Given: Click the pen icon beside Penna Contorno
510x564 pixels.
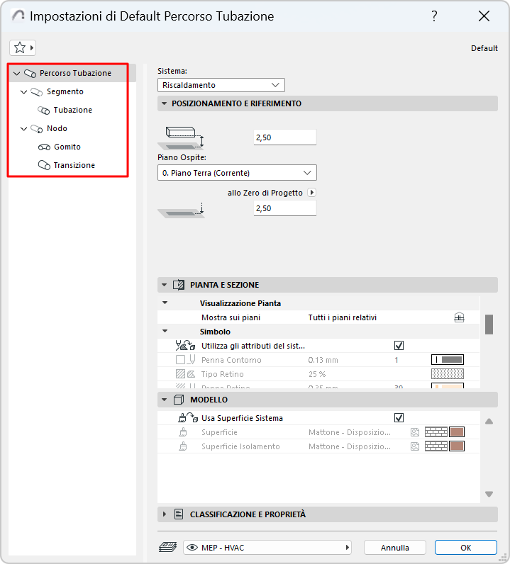Looking at the screenshot, I should pos(192,360).
